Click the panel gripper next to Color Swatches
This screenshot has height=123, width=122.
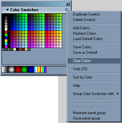pyautogui.click(x=4, y=10)
